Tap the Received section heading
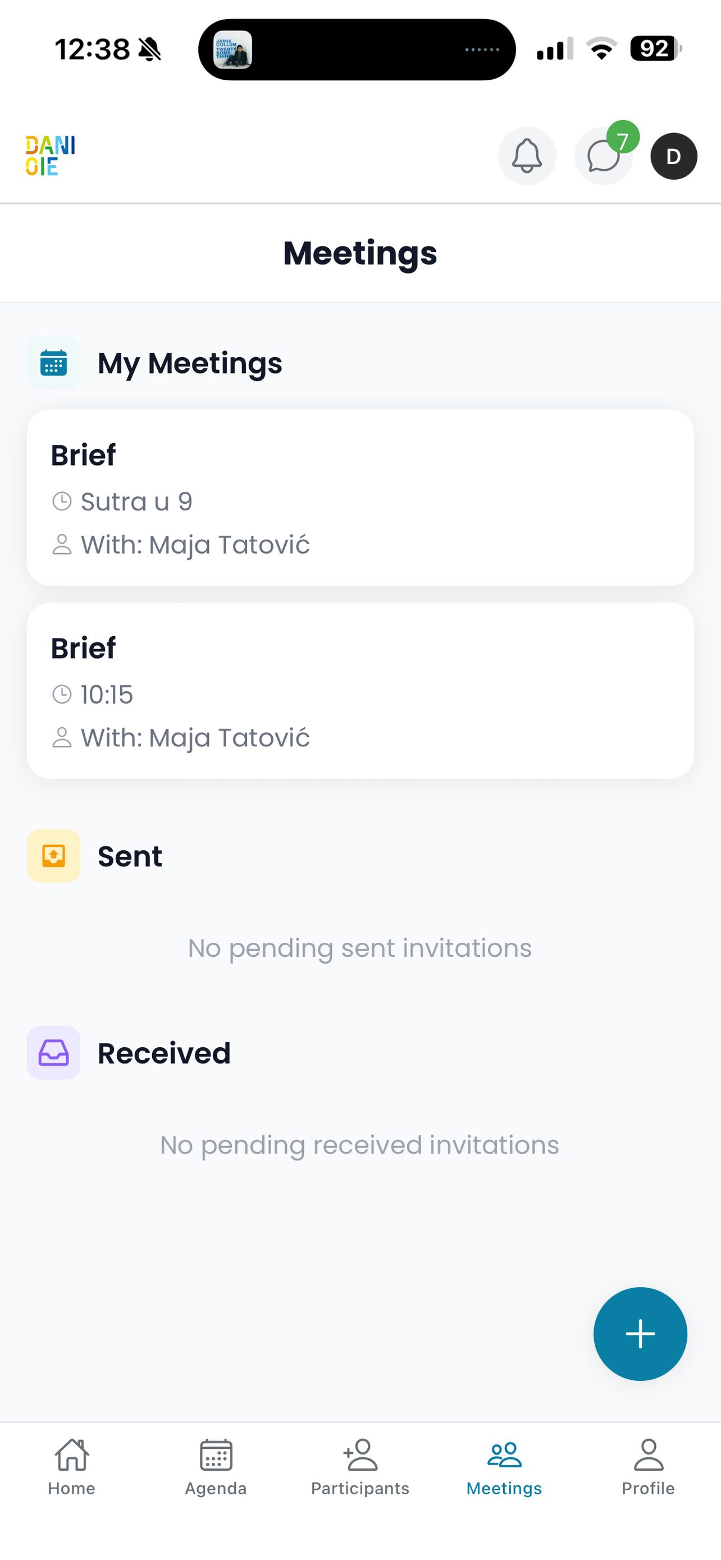 click(x=164, y=1053)
